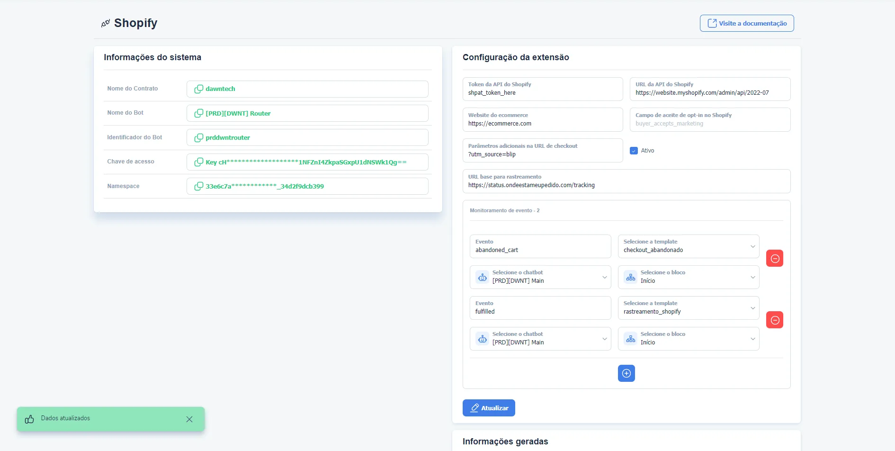Select the Informações do sistema heading
Image resolution: width=895 pixels, height=451 pixels.
click(x=152, y=57)
